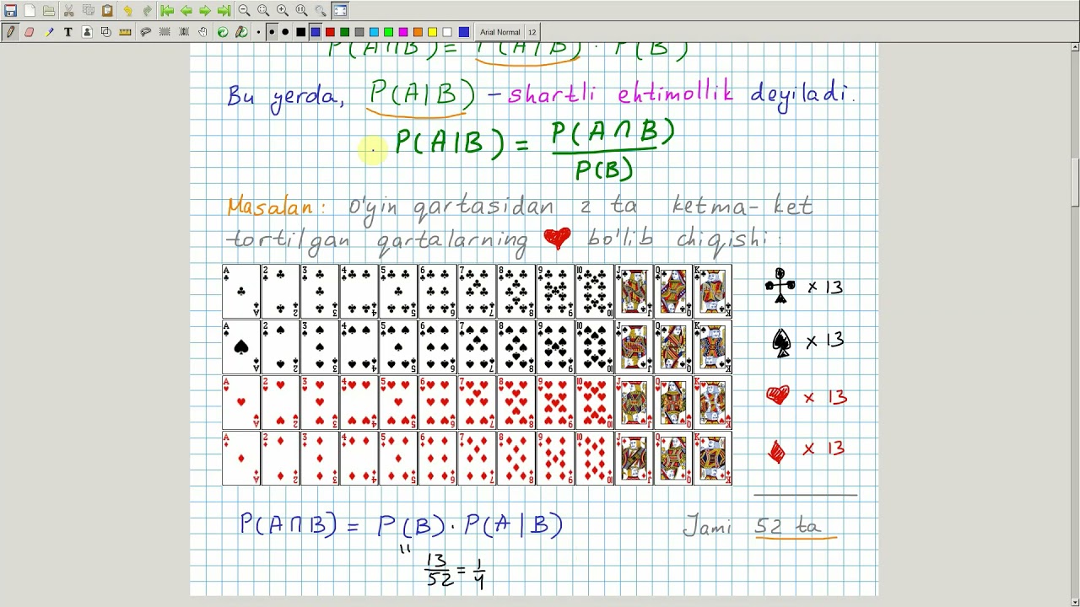Choose thick pen thickness dot
The height and width of the screenshot is (607, 1080).
[x=285, y=32]
